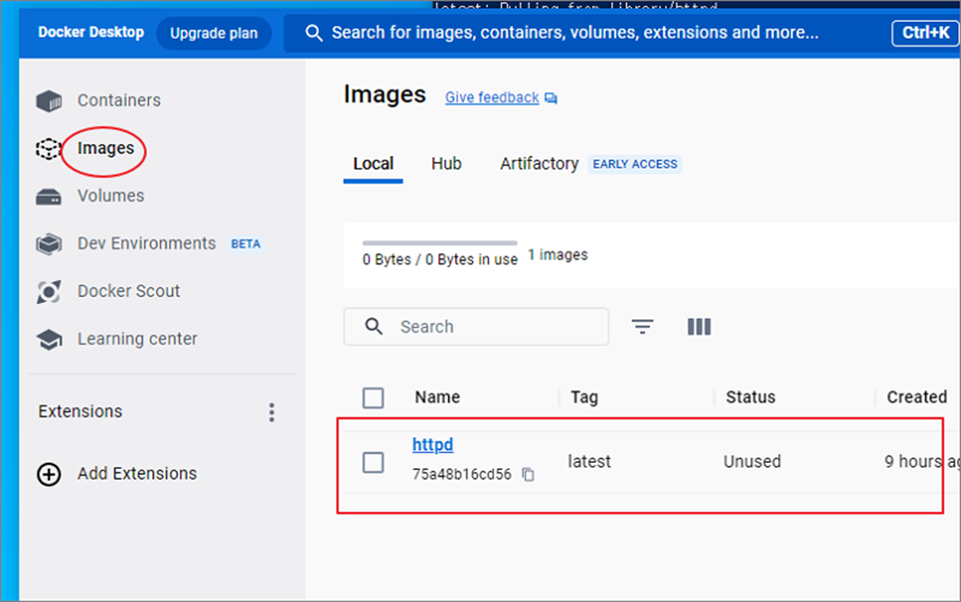Click the Upgrade plan button
This screenshot has width=961, height=602.
[214, 33]
